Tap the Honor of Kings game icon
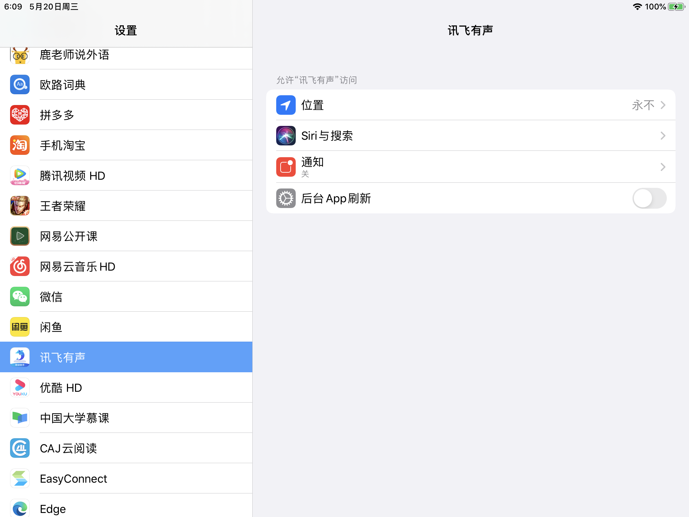This screenshot has height=517, width=689. tap(20, 206)
